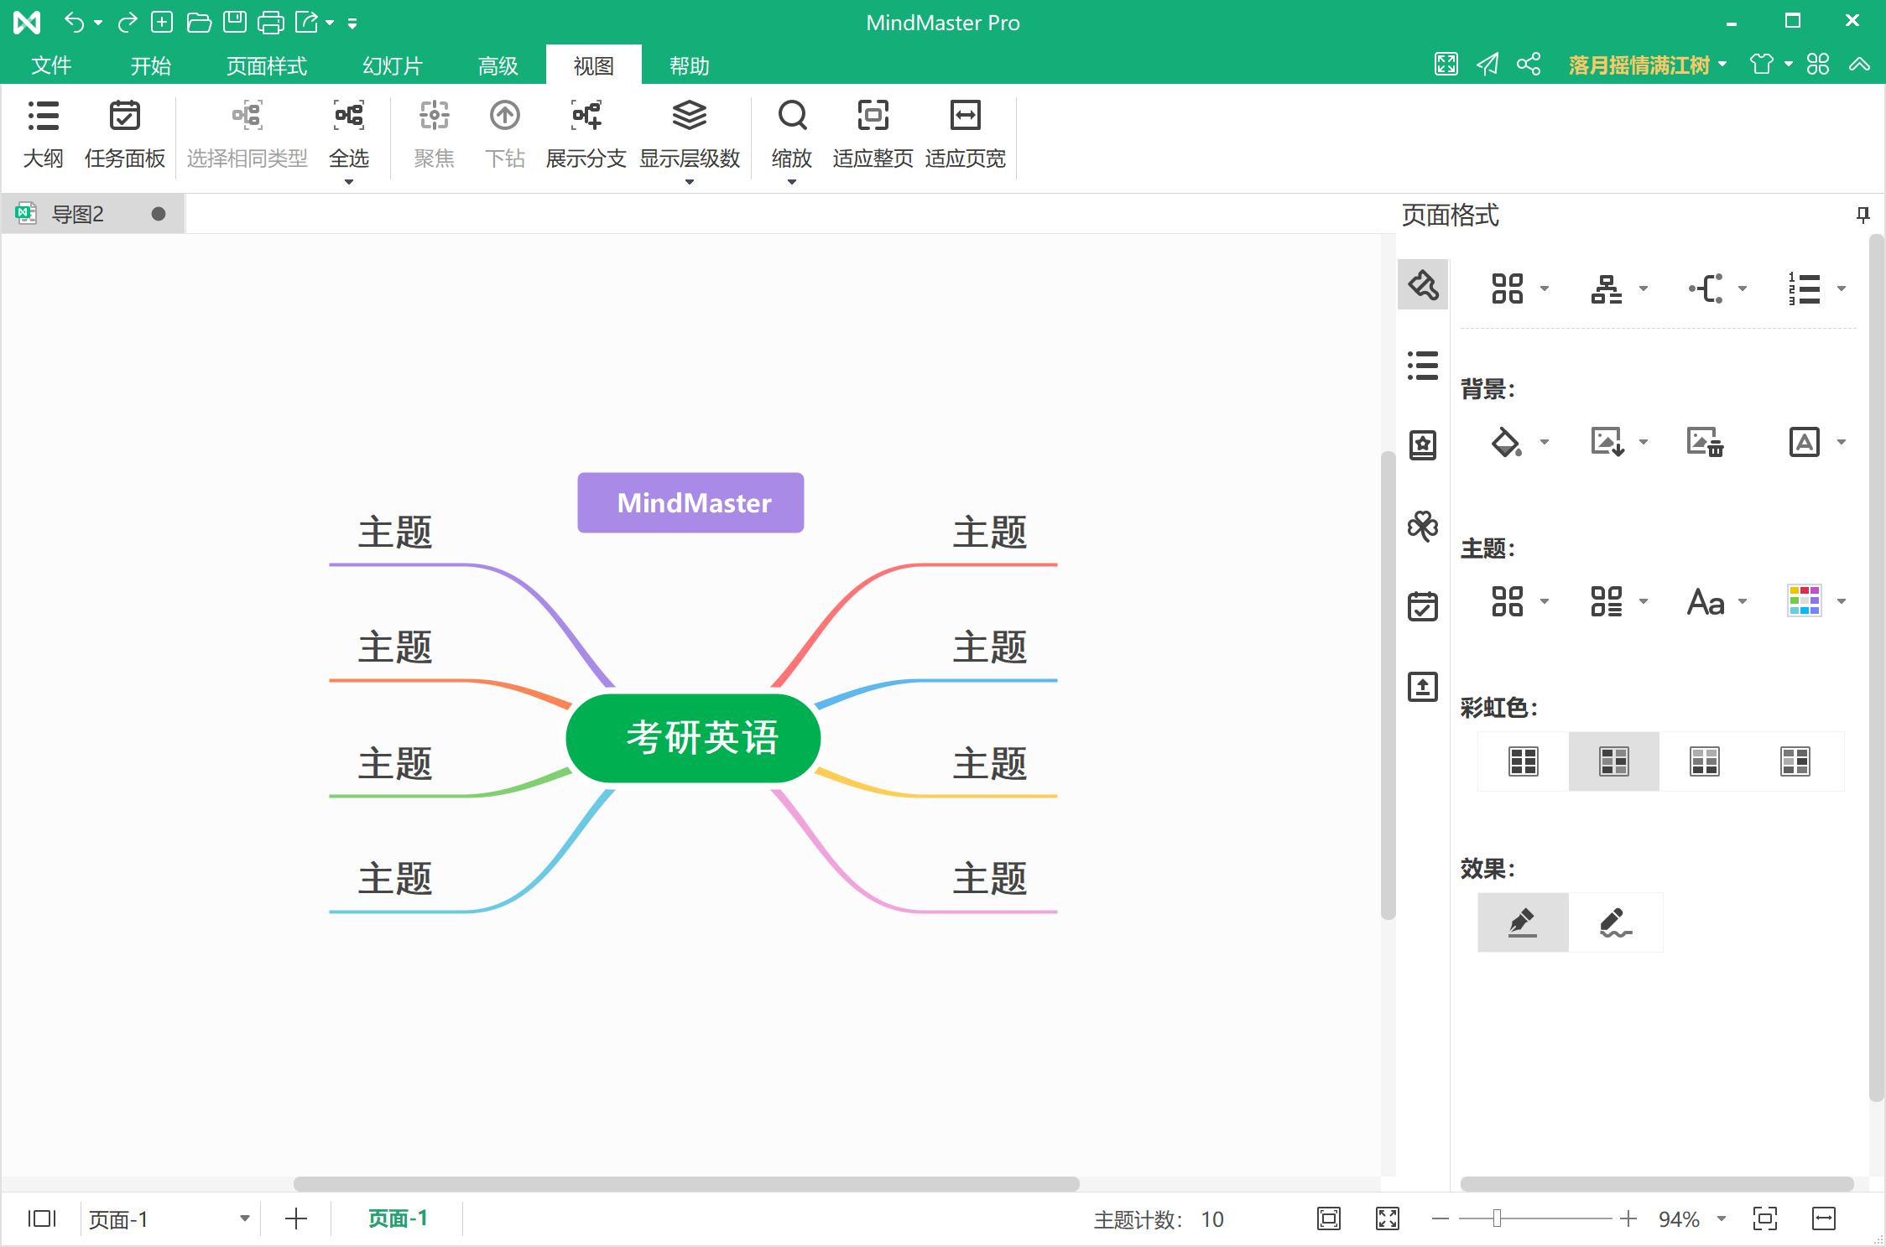Viewport: 1886px width, 1247px height.
Task: Click remove background image icon
Action: point(1705,442)
